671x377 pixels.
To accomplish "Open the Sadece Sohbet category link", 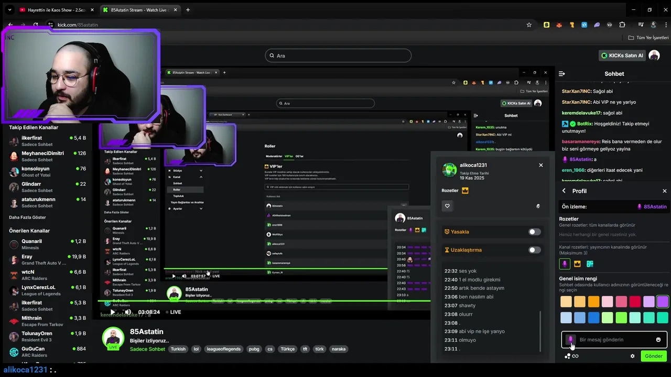I will pos(147,349).
